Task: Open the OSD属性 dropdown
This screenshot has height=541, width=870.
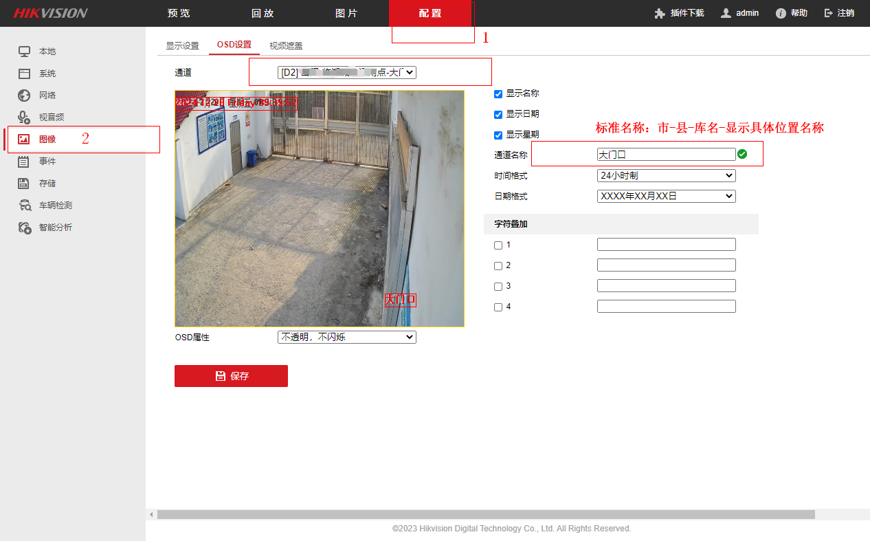Action: click(347, 338)
